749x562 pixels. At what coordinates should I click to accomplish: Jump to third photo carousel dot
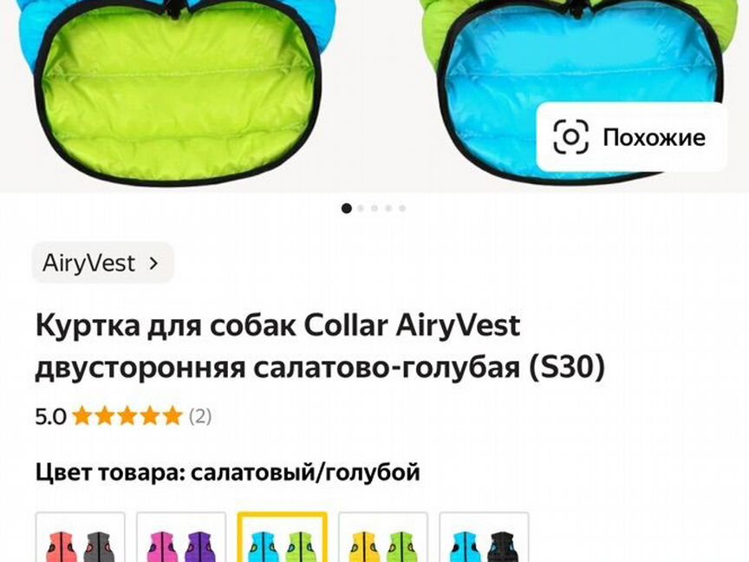point(374,208)
